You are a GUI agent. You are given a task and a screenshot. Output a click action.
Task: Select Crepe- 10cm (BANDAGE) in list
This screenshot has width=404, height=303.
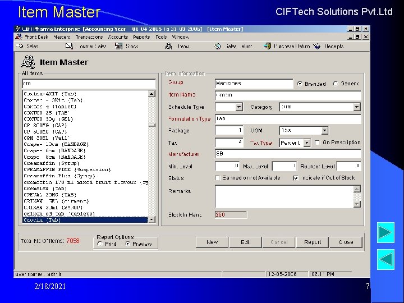click(x=85, y=144)
